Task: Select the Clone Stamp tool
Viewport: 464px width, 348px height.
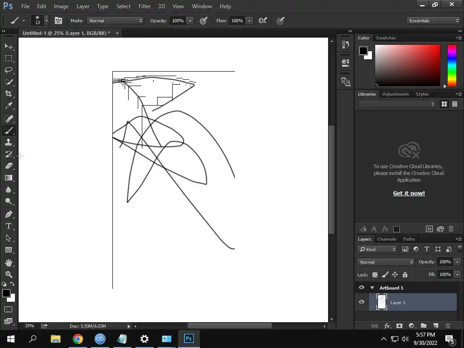Action: tap(9, 142)
